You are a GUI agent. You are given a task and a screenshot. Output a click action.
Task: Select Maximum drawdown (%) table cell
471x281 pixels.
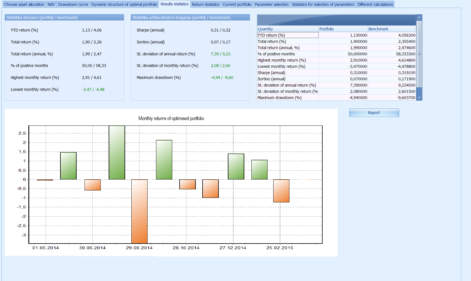[x=288, y=98]
